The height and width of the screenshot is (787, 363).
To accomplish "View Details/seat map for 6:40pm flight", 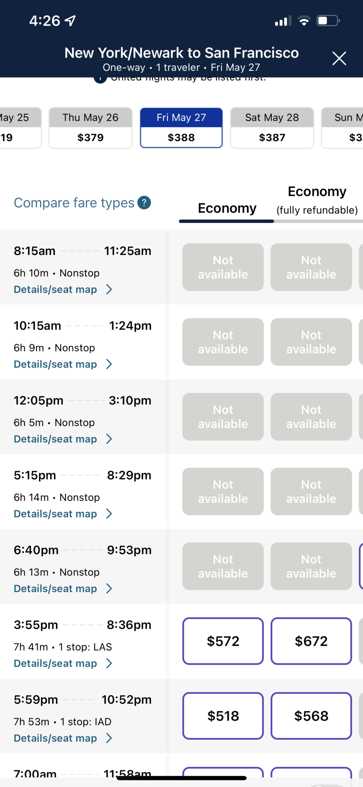I will click(55, 589).
